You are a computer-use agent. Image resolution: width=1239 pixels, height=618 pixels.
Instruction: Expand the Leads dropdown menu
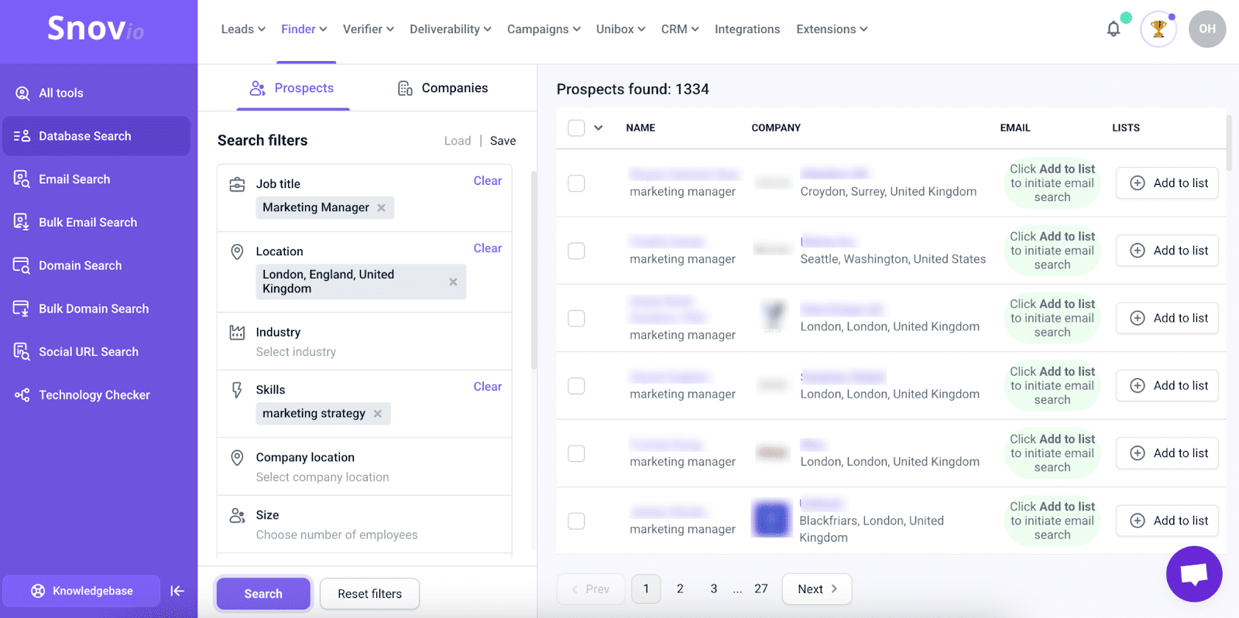pyautogui.click(x=242, y=29)
